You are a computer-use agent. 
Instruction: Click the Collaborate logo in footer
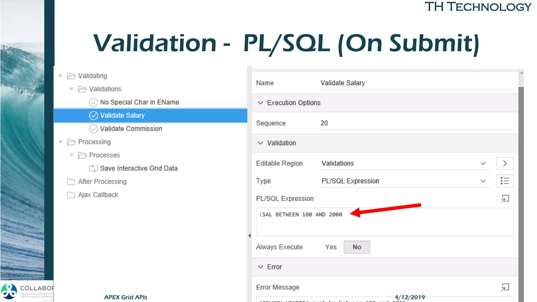click(27, 291)
